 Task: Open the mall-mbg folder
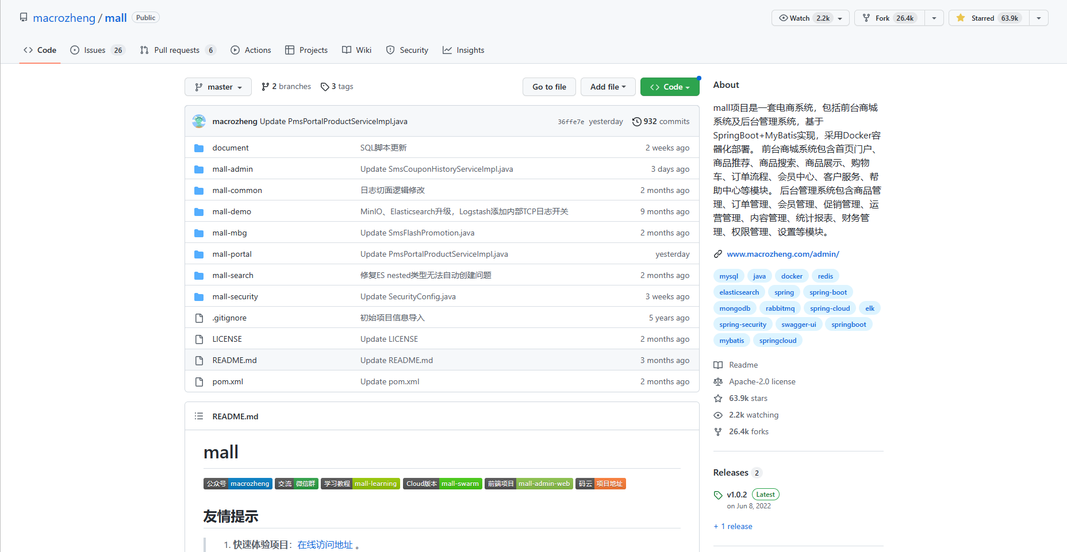(229, 233)
